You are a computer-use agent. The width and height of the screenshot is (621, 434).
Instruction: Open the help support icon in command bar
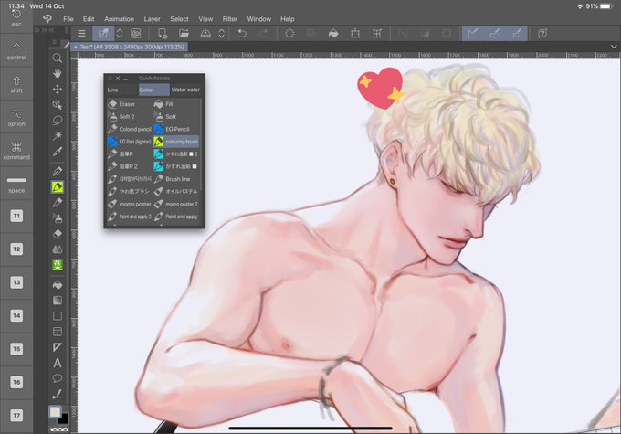542,34
